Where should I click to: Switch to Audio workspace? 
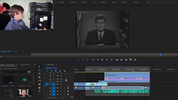tap(114, 2)
